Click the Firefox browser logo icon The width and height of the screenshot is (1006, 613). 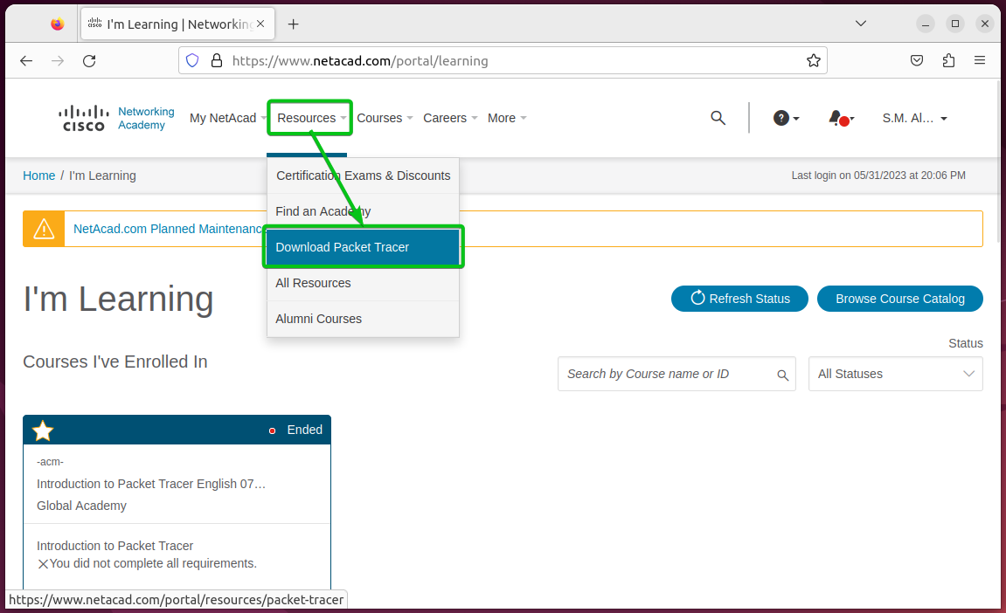[57, 24]
